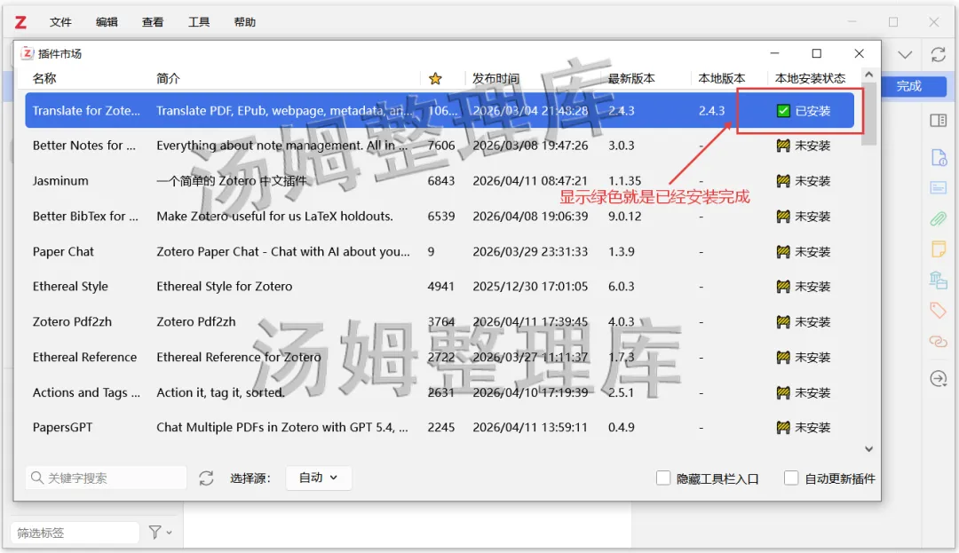Select the Ethereal Reference plugin name
959x553 pixels.
(x=84, y=358)
